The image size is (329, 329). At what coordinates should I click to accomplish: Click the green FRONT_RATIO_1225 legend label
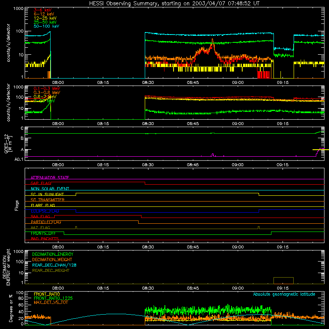tap(53, 298)
